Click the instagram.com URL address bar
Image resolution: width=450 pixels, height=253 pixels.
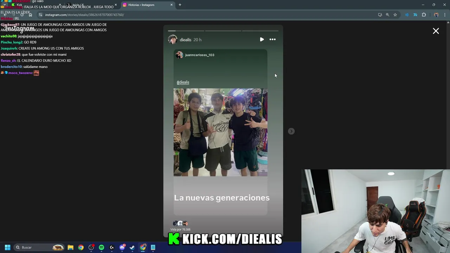[207, 15]
